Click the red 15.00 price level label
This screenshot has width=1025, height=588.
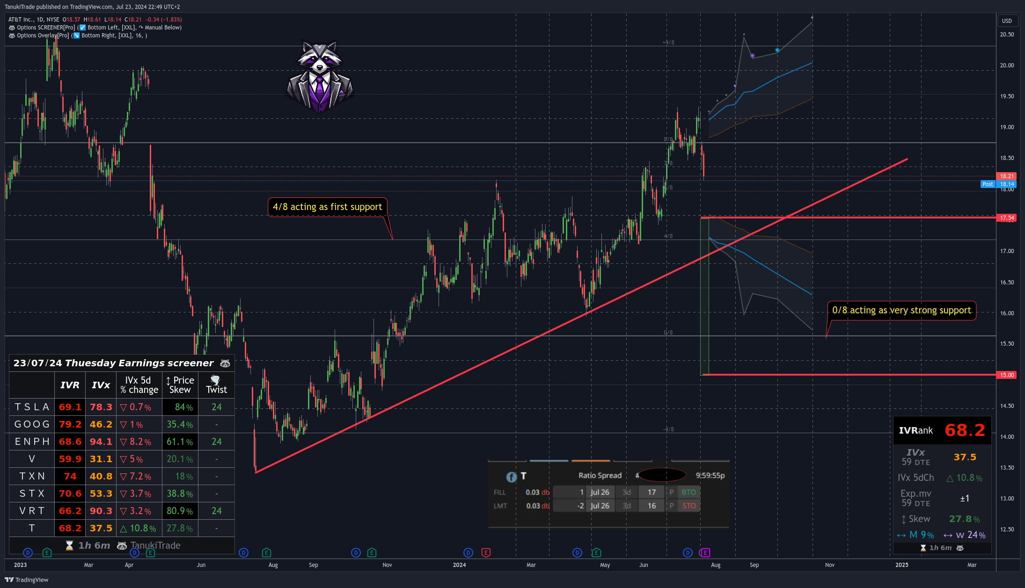pyautogui.click(x=1006, y=375)
